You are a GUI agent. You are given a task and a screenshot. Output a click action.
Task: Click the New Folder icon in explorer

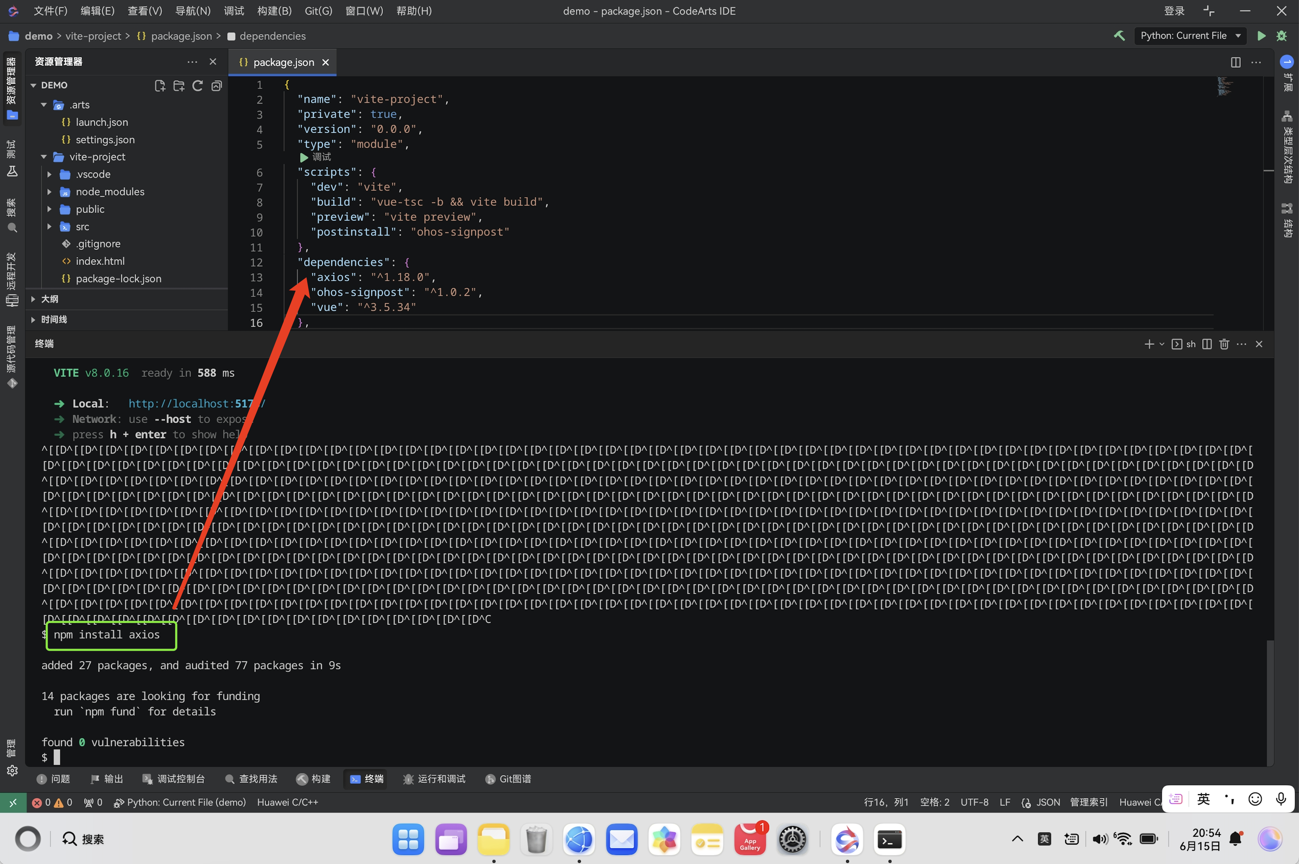tap(179, 85)
